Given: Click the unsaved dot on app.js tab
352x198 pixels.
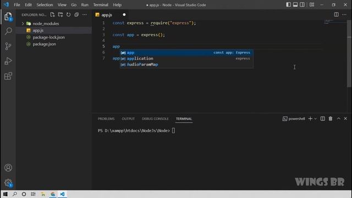Looking at the screenshot, I should point(124,15).
